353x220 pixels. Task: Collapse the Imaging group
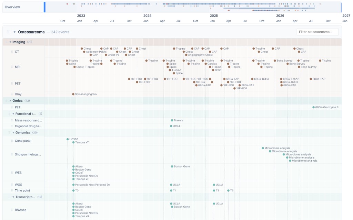pyautogui.click(x=10, y=42)
